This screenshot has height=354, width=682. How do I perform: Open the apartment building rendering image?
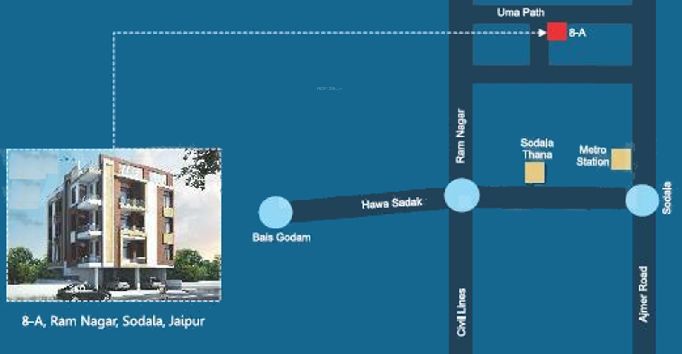[x=114, y=225]
